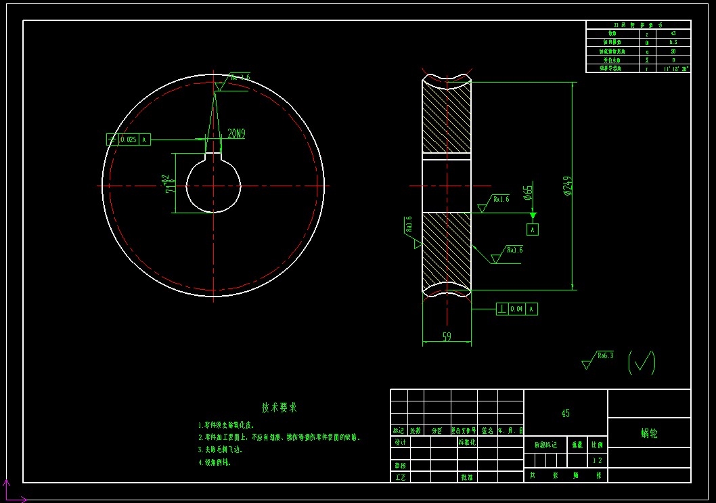Image resolution: width=716 pixels, height=503 pixels.
Task: Select the 阶段标记 label cell
Action: (x=545, y=445)
